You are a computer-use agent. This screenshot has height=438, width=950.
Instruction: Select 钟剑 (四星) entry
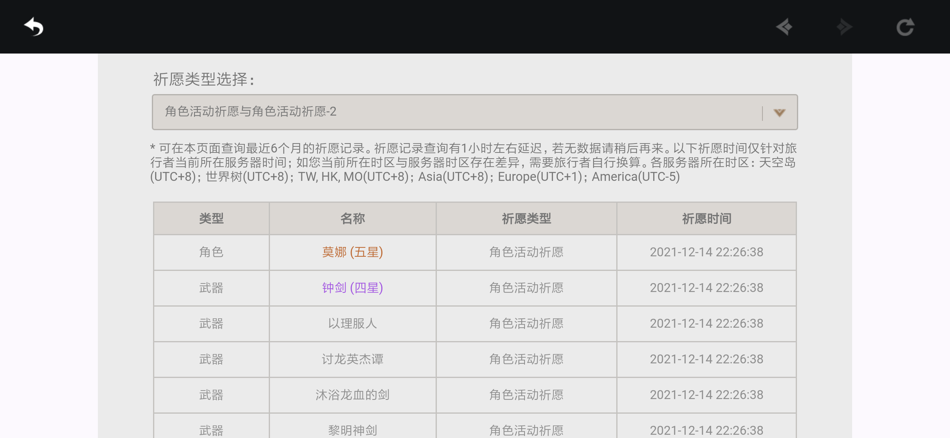352,288
